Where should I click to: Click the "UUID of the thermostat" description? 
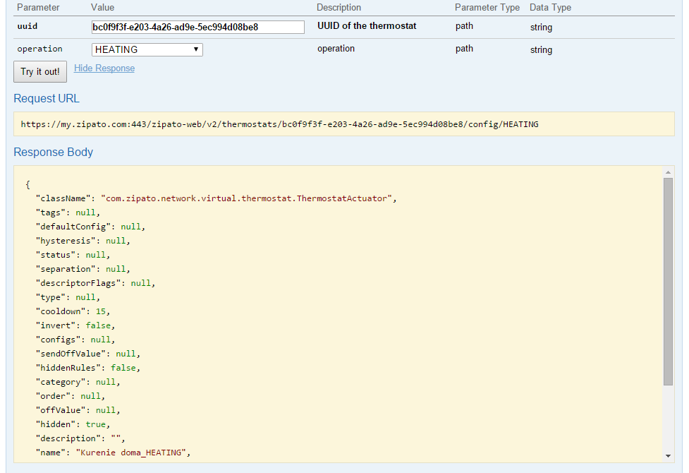[x=367, y=26]
